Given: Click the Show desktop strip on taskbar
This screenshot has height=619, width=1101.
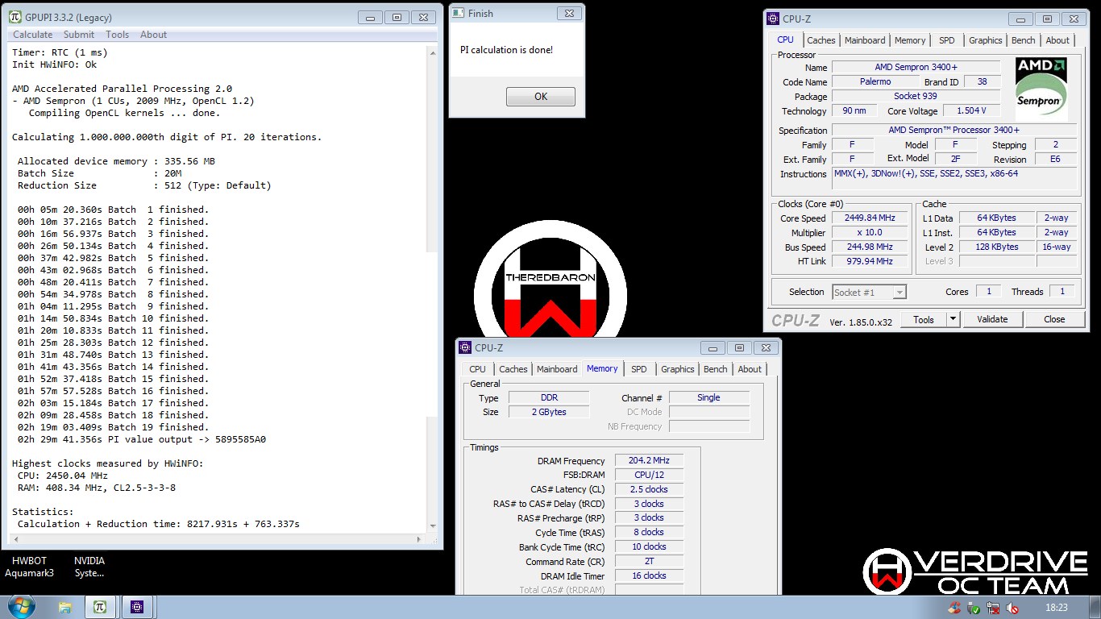Looking at the screenshot, I should [x=1095, y=607].
